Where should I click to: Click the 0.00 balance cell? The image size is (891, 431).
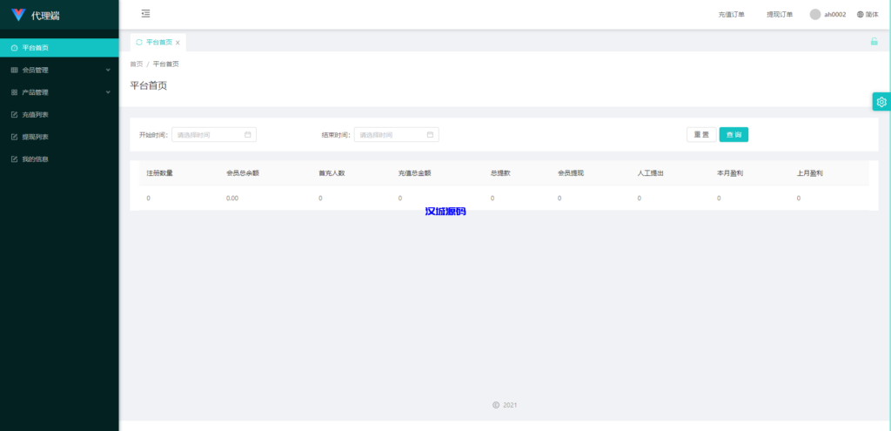232,199
